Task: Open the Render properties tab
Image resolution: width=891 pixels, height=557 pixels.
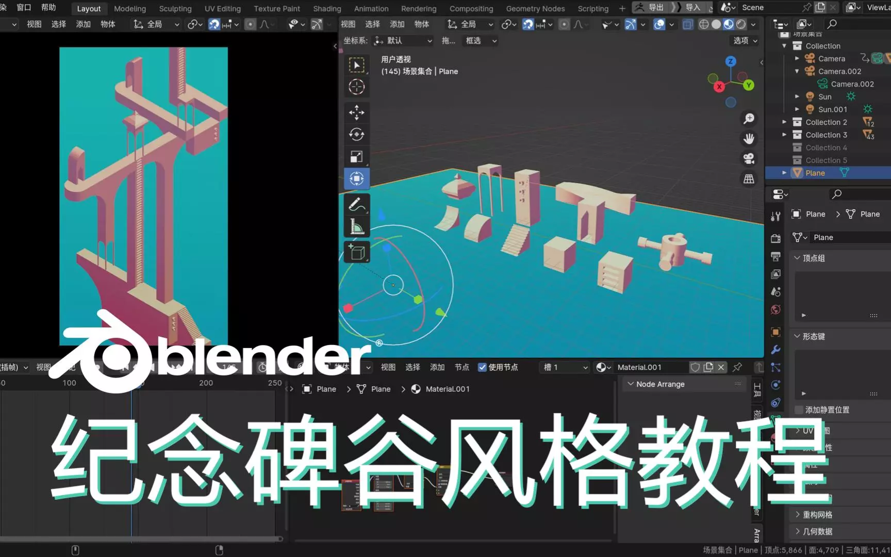Action: (775, 238)
